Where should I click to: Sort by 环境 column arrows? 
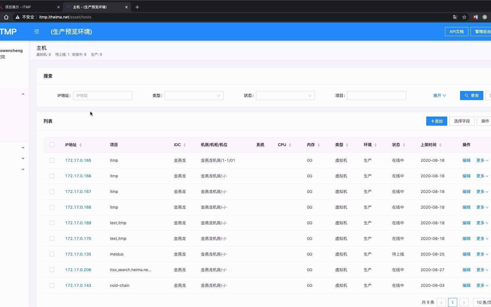click(x=375, y=145)
